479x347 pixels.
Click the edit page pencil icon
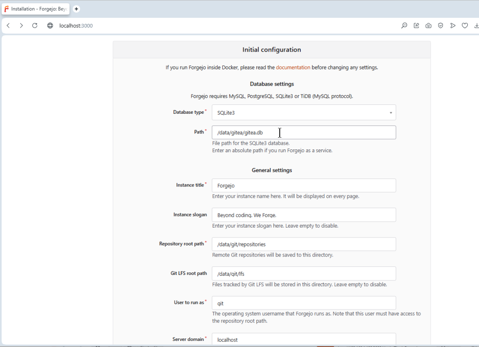(x=416, y=26)
